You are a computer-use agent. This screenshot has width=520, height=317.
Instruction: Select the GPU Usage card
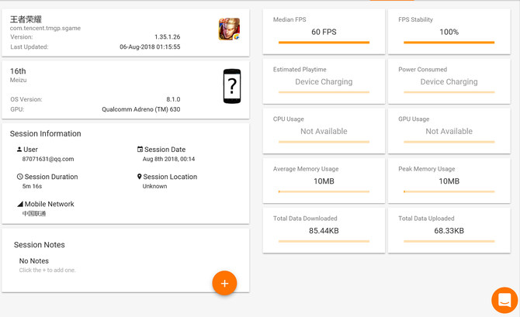click(449, 131)
